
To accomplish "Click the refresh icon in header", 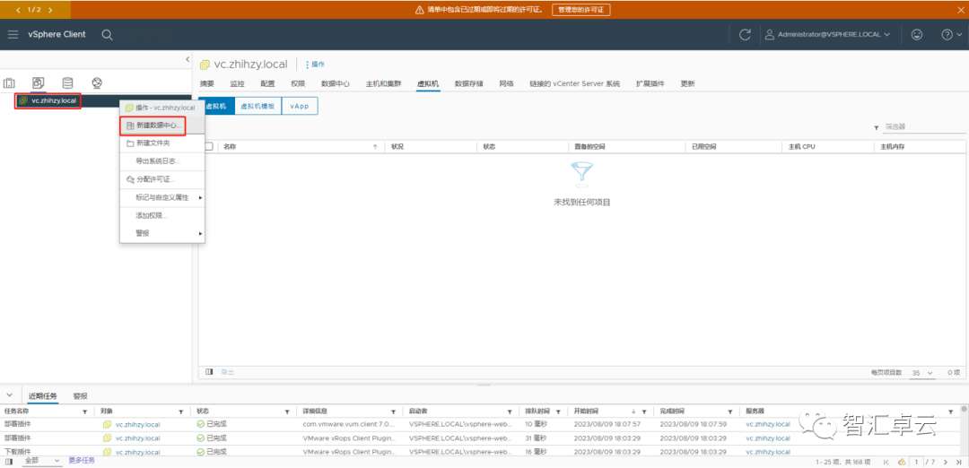I will [745, 35].
